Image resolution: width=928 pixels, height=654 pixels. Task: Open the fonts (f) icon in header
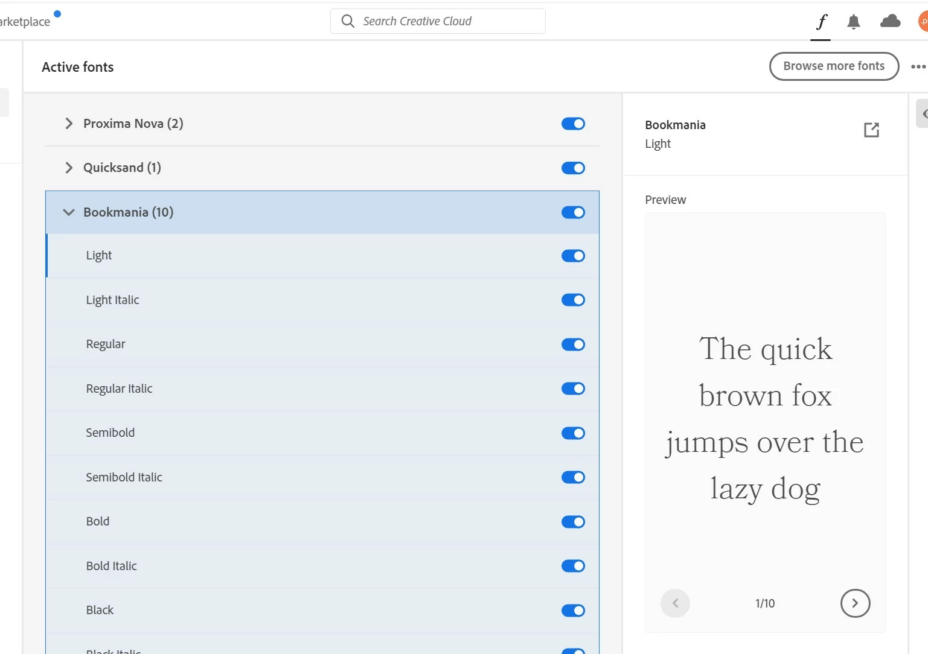click(821, 22)
